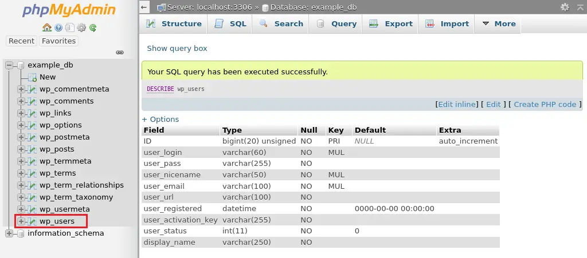
Task: Expand the + Options link
Action: point(161,119)
